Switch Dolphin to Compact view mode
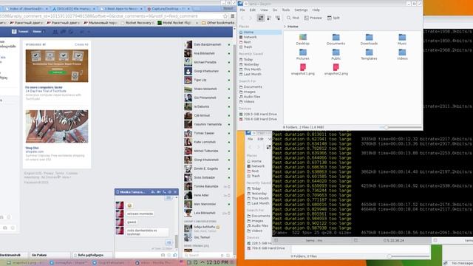Screen dimensions: 473x266 click(x=269, y=18)
